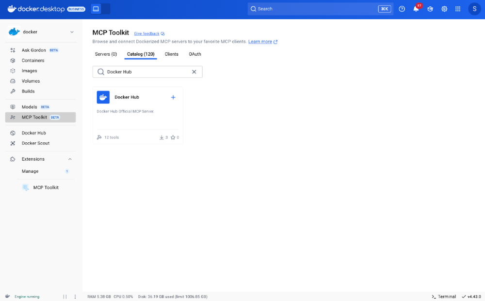Expand the docker organization dropdown
The image size is (485, 301).
(72, 32)
